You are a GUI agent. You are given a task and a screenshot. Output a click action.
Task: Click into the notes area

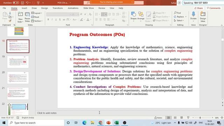coord(128,113)
